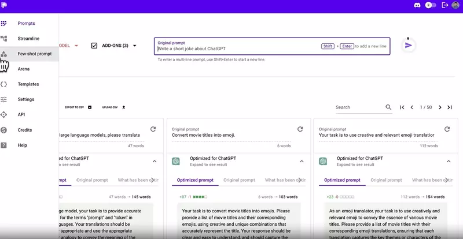
Task: Select Original prompt tab in 112 words card
Action: 386,180
